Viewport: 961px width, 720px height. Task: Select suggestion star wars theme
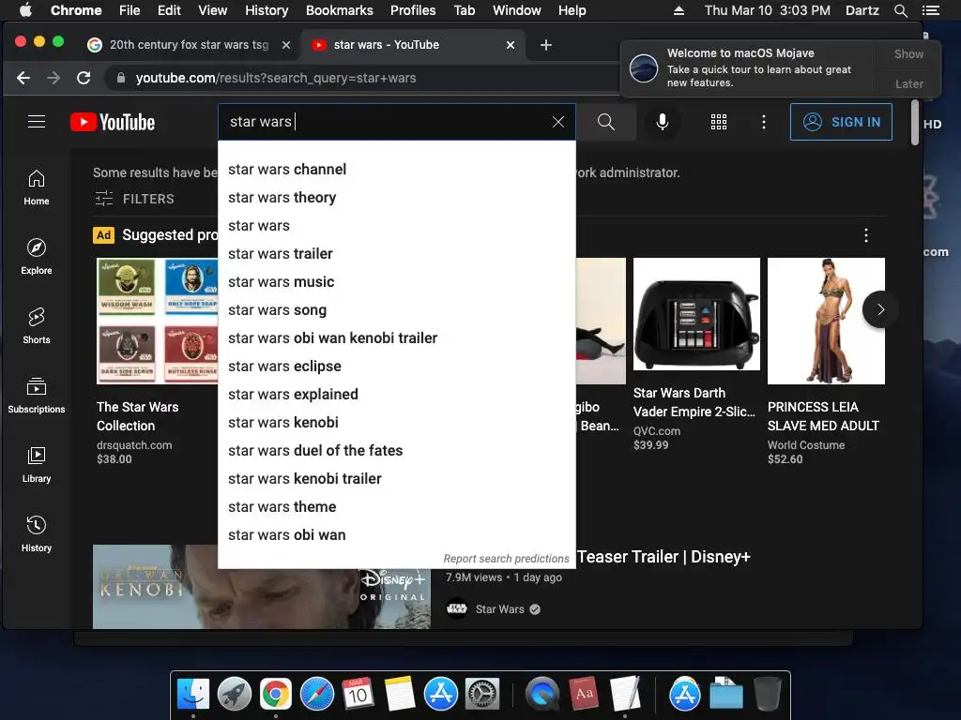(x=397, y=507)
